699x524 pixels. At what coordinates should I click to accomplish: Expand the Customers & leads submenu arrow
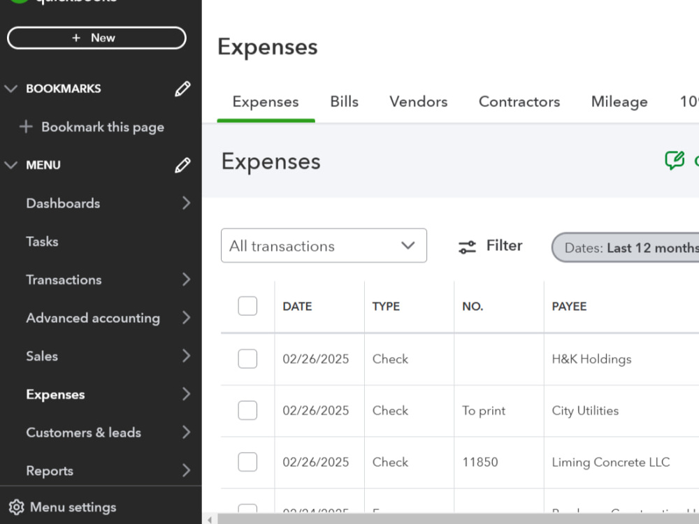coord(186,432)
